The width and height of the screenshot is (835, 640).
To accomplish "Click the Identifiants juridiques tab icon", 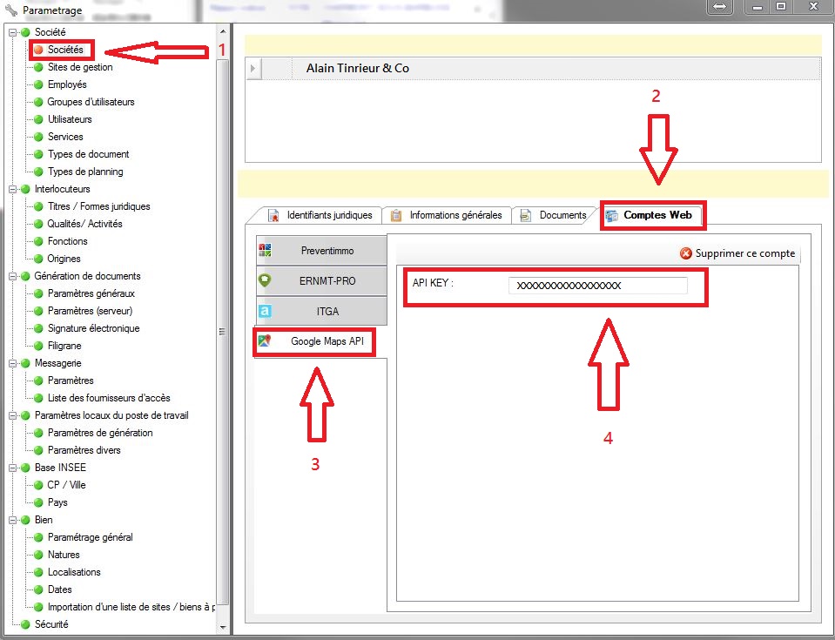I will pyautogui.click(x=273, y=215).
